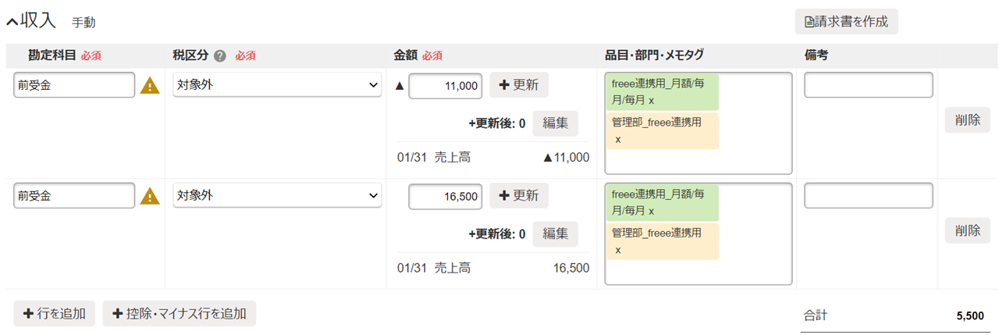Open first row 対象外 tax category dropdown
999x335 pixels.
pyautogui.click(x=277, y=85)
